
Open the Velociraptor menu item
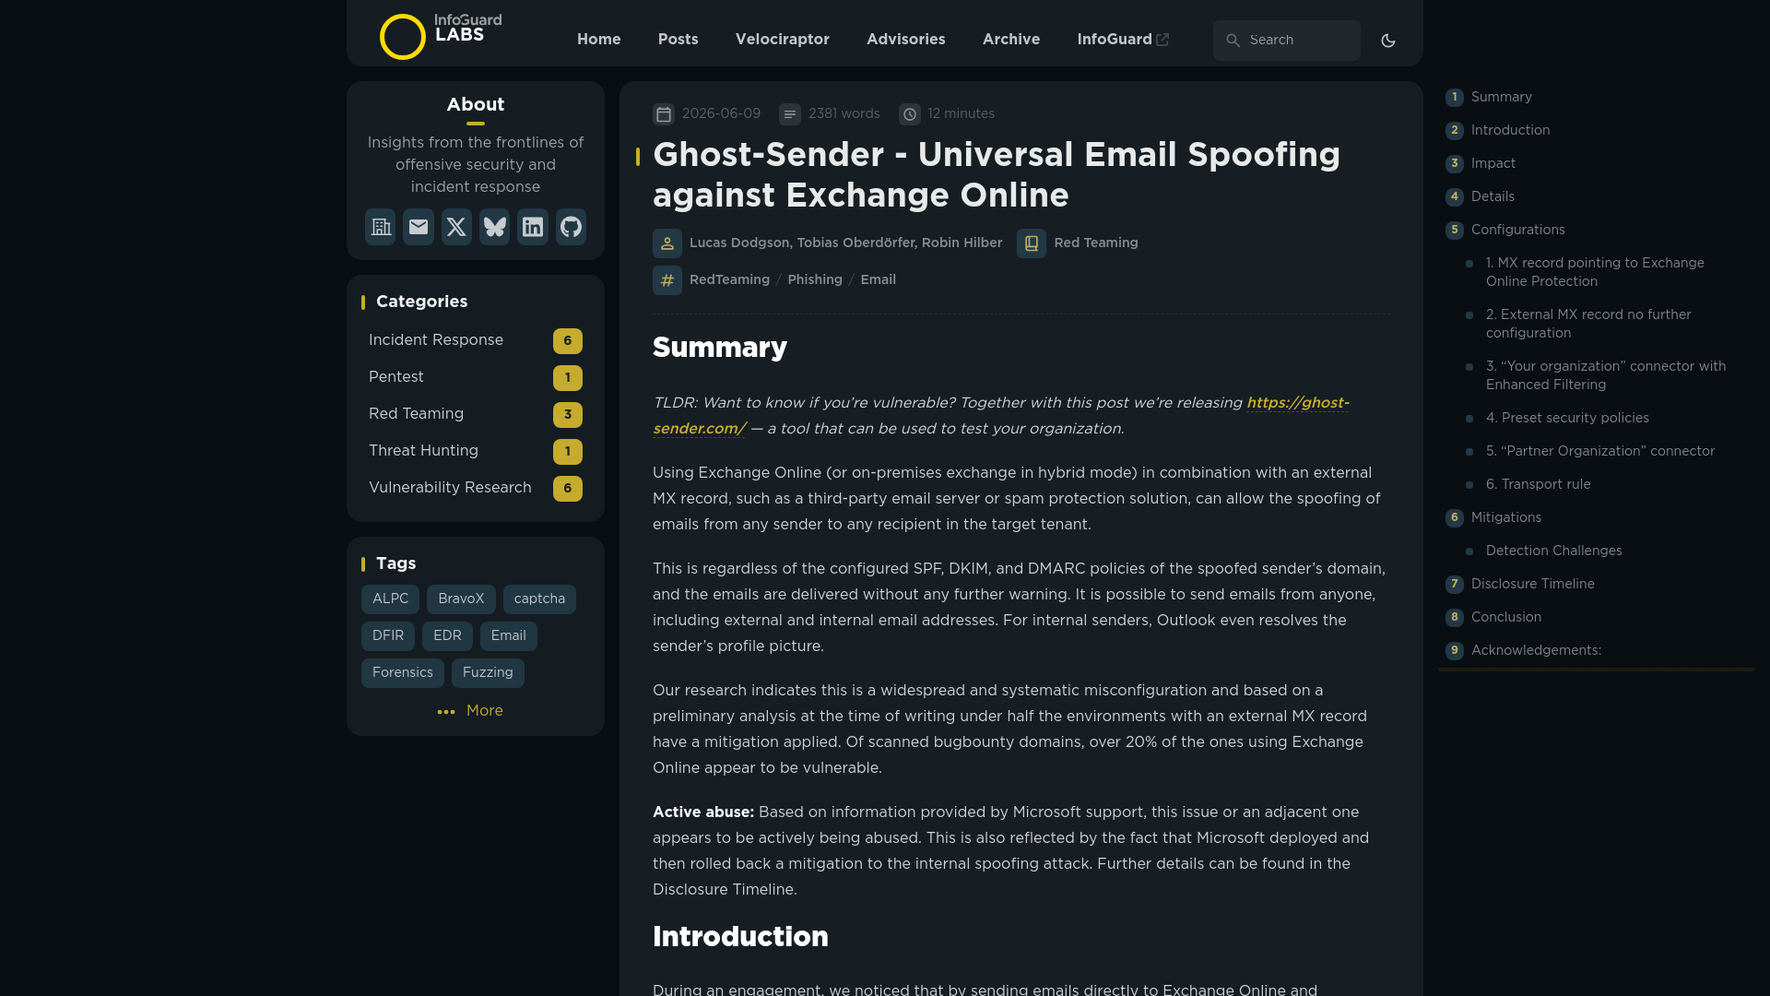click(783, 40)
